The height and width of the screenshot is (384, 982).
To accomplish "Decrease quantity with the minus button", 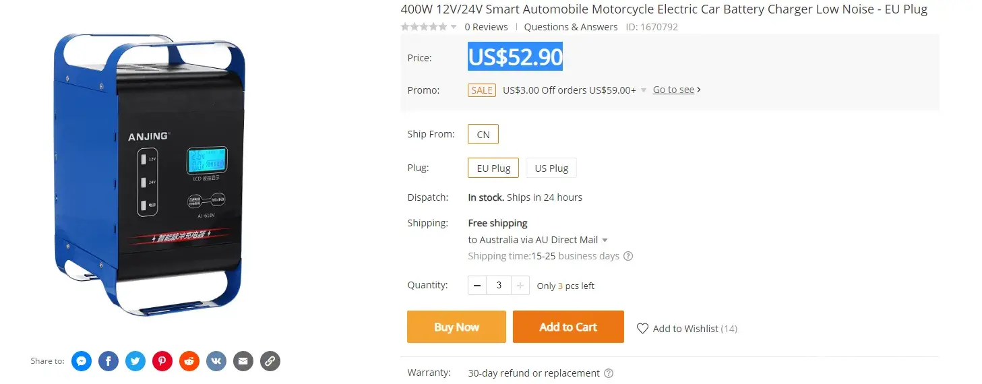I will coord(477,286).
